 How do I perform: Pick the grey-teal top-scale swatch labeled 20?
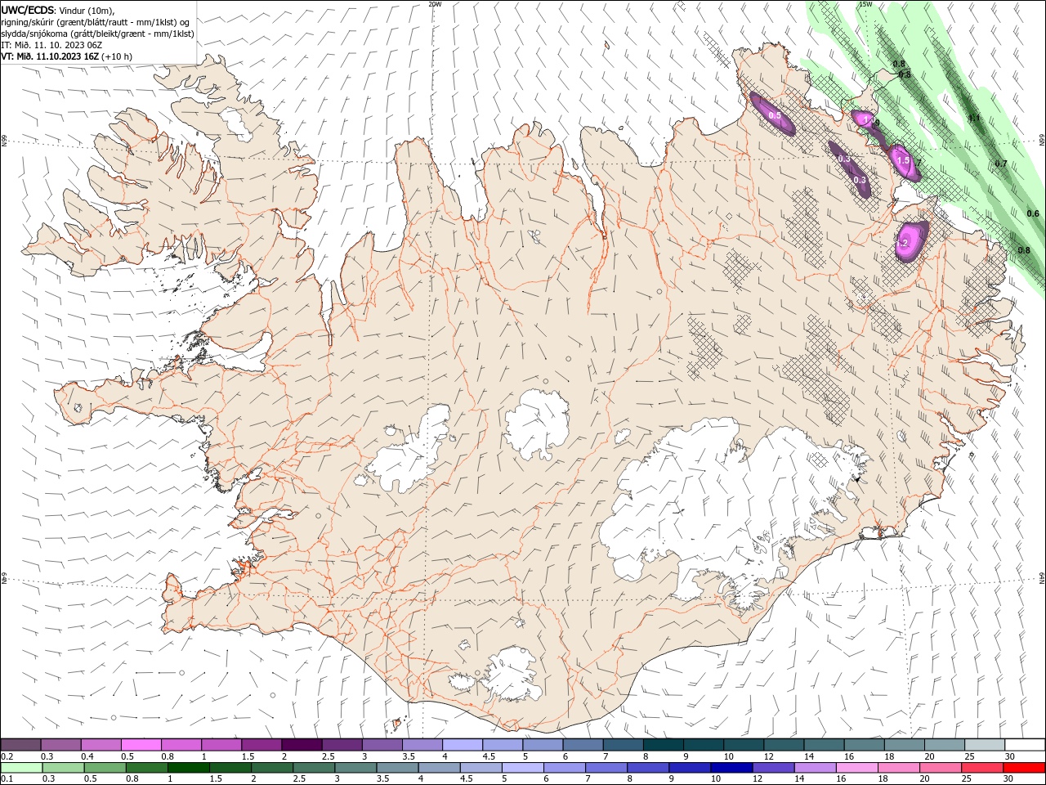pos(944,744)
